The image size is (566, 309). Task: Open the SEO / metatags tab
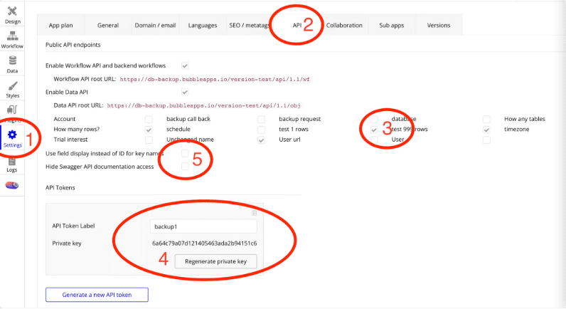tap(250, 26)
